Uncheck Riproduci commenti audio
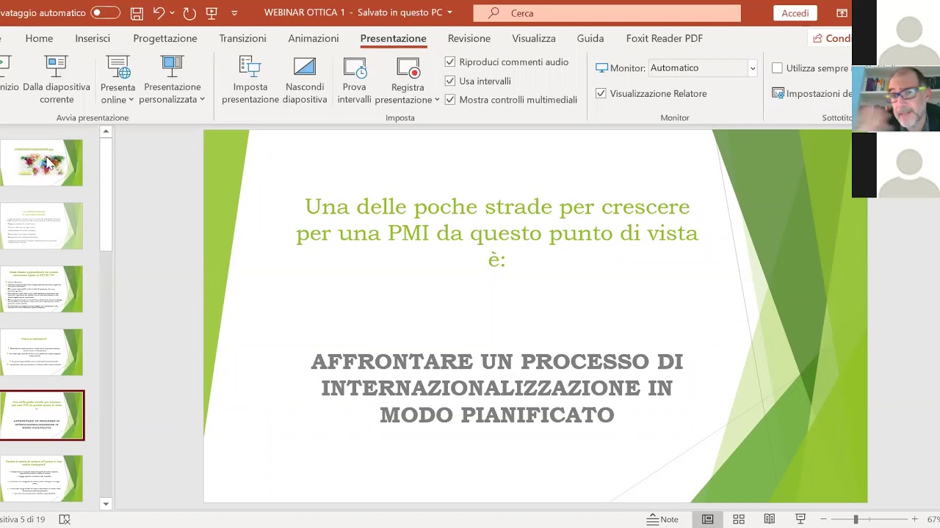 tap(450, 62)
